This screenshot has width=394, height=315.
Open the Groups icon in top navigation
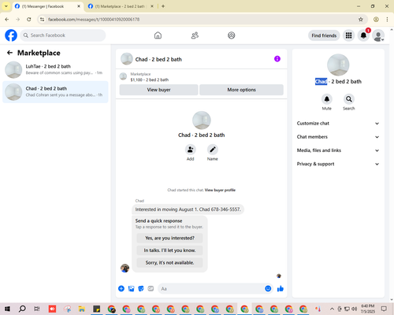point(232,35)
